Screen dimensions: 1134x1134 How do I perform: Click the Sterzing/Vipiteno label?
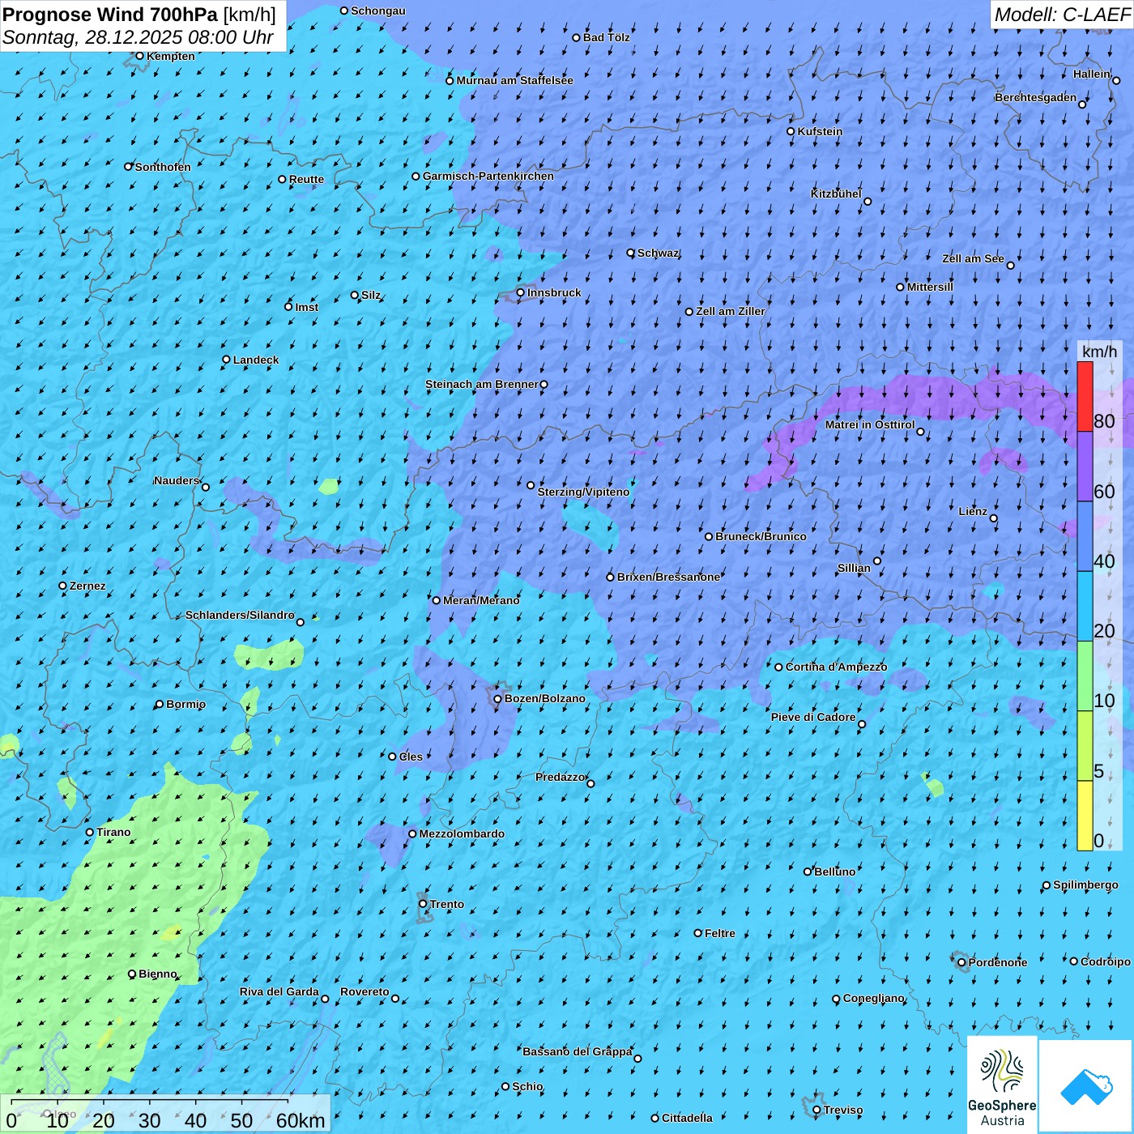pyautogui.click(x=583, y=492)
